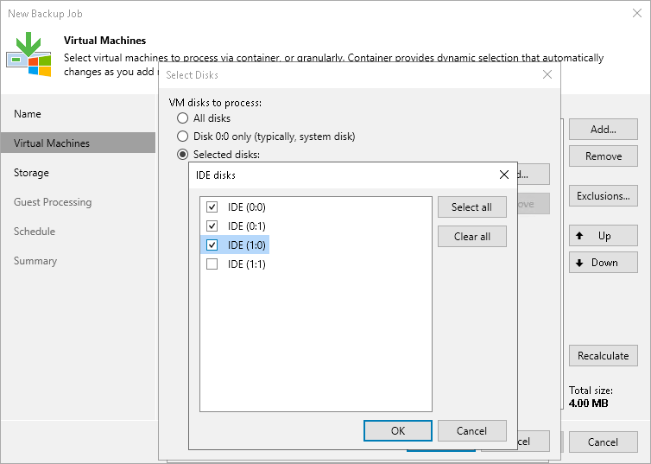This screenshot has height=464, width=651.
Task: Select the IDE (1:1) list label
Action: (x=247, y=264)
